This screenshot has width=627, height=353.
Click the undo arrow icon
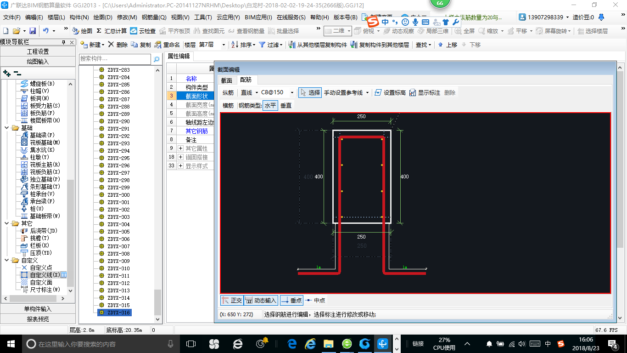[x=46, y=31]
